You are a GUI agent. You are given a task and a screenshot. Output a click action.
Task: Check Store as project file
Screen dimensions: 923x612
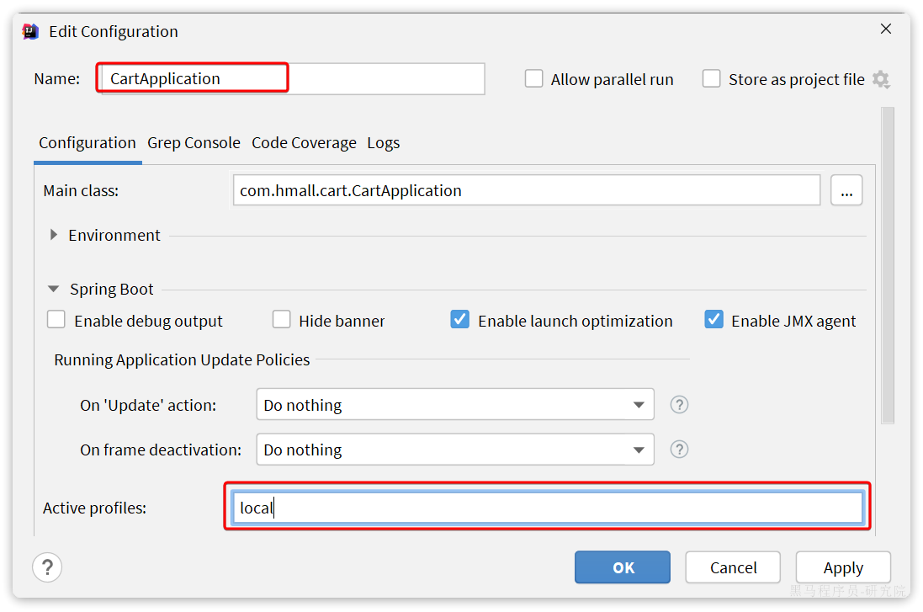coord(712,79)
